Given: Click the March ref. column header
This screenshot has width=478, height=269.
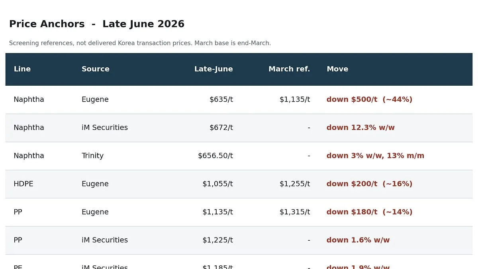Looking at the screenshot, I should coord(289,69).
